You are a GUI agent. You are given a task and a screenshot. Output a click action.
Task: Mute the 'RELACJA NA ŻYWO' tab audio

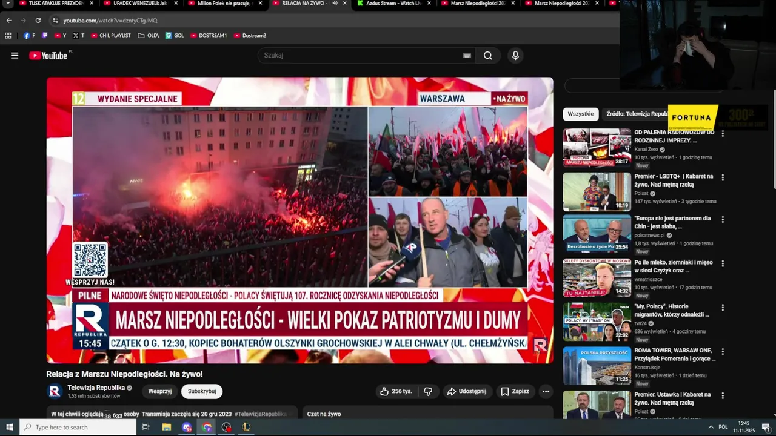[x=335, y=3]
